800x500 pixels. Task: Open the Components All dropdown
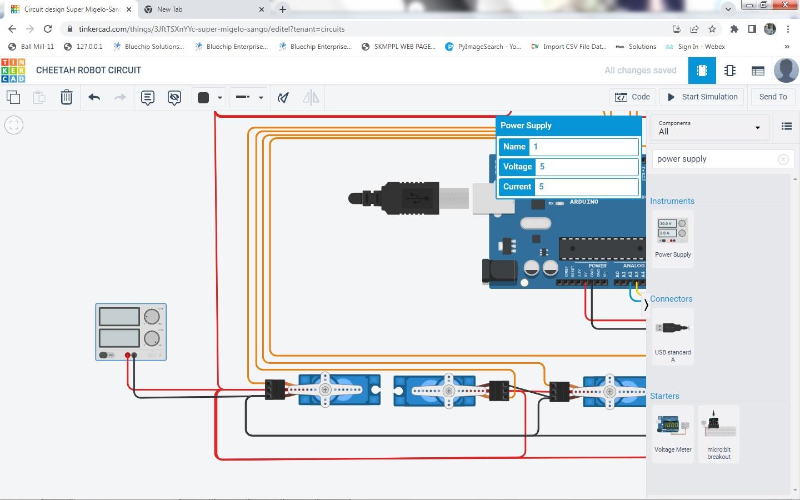coord(710,128)
